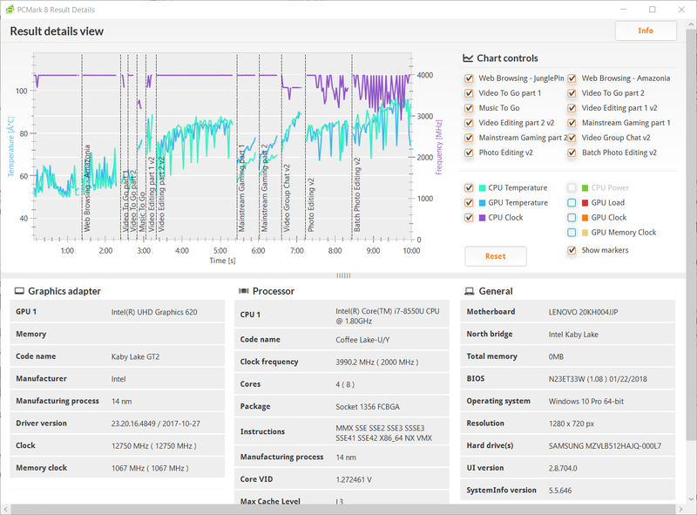Click the horizontal scrollbar left arrow
The width and height of the screenshot is (697, 515).
coord(5,509)
